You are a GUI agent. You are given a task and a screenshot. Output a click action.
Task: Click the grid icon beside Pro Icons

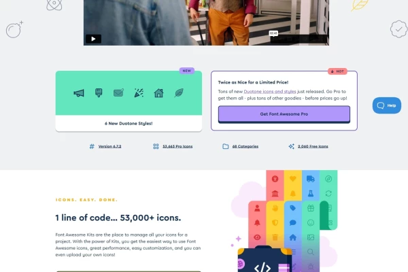[156, 146]
